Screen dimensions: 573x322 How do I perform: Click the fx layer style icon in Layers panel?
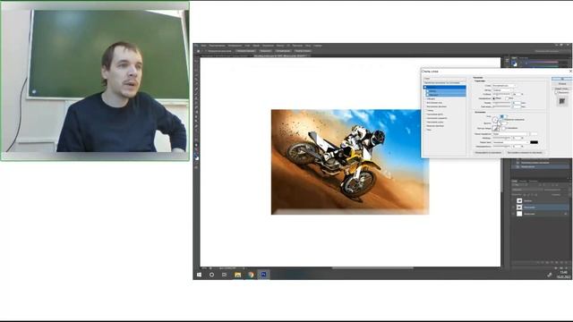point(543,262)
